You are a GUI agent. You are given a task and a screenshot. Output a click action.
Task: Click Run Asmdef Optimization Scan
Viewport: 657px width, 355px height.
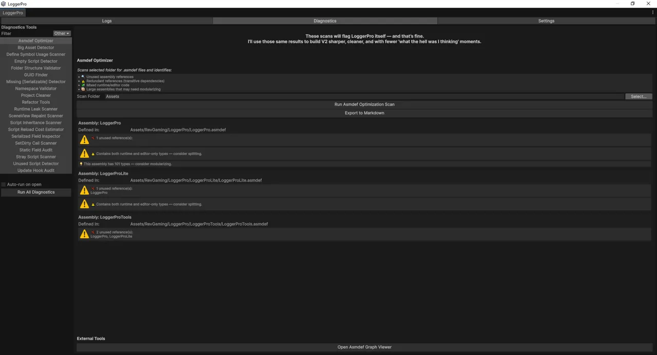point(364,105)
